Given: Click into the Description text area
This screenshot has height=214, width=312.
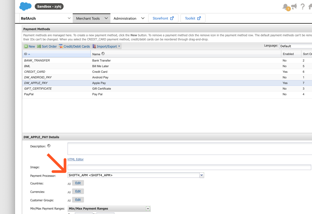Looking at the screenshot, I should 190,148.
